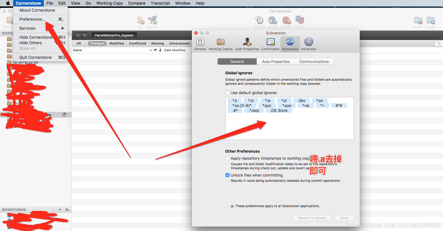Choose About Cornerstone menu item
443x231 pixels.
tap(41, 10)
